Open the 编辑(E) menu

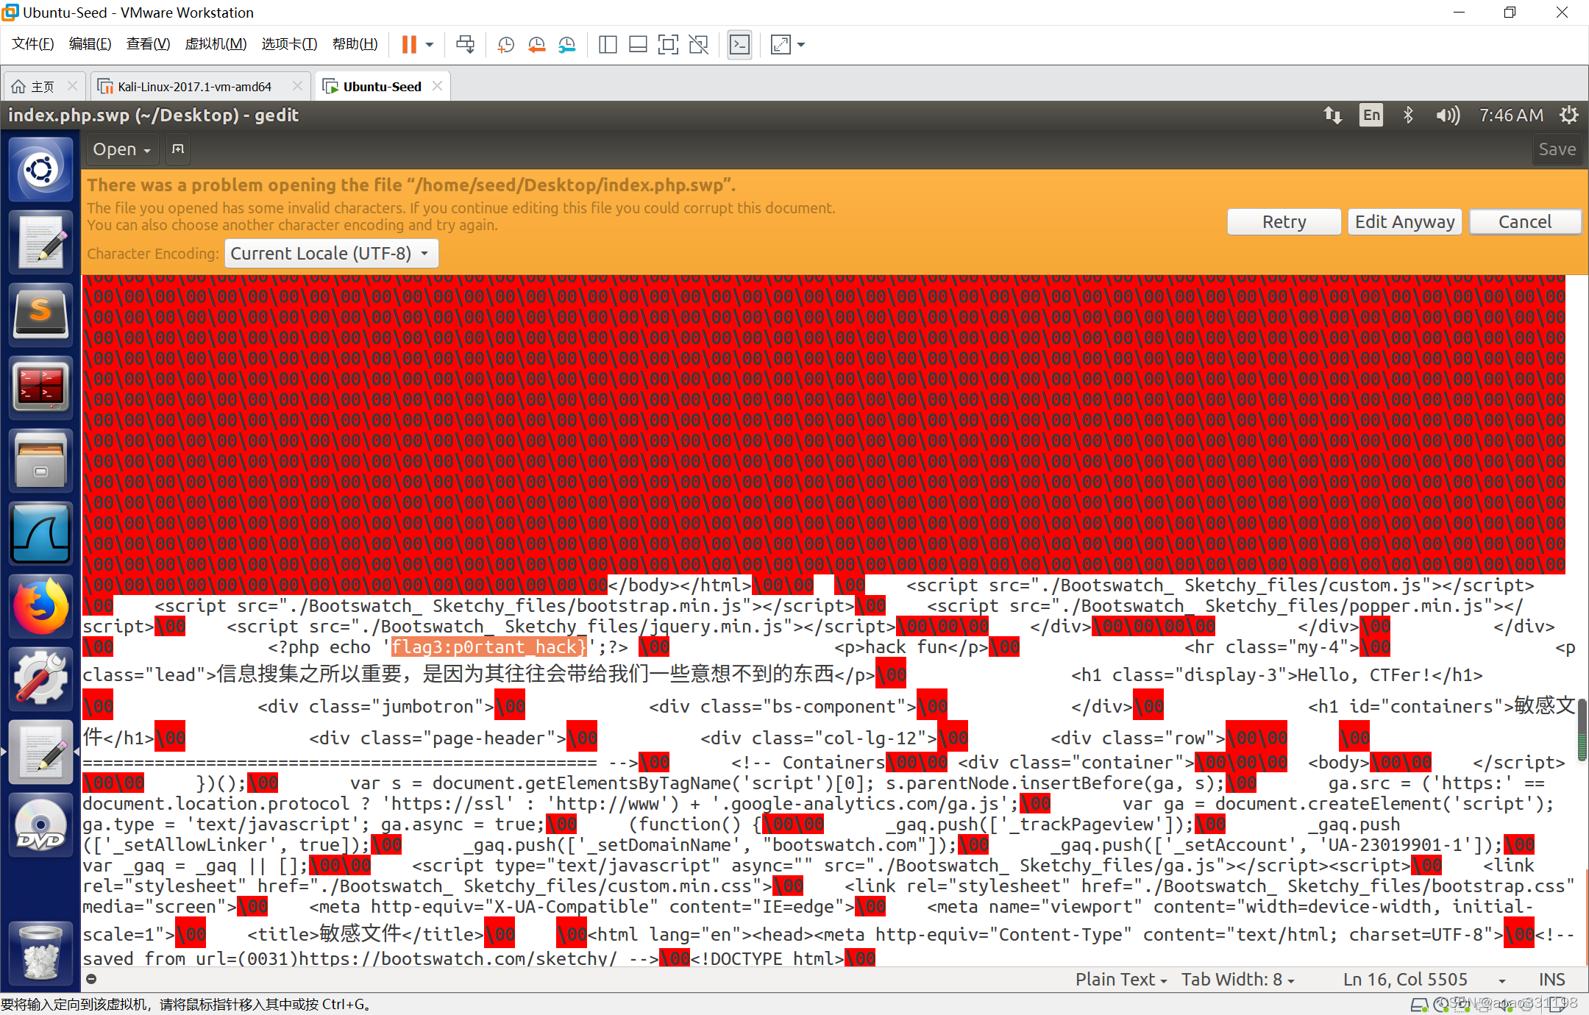[90, 44]
